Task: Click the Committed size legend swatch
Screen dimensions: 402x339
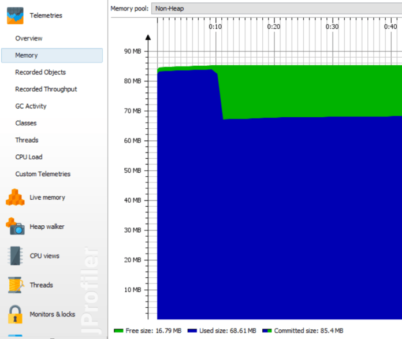Action: tap(266, 331)
